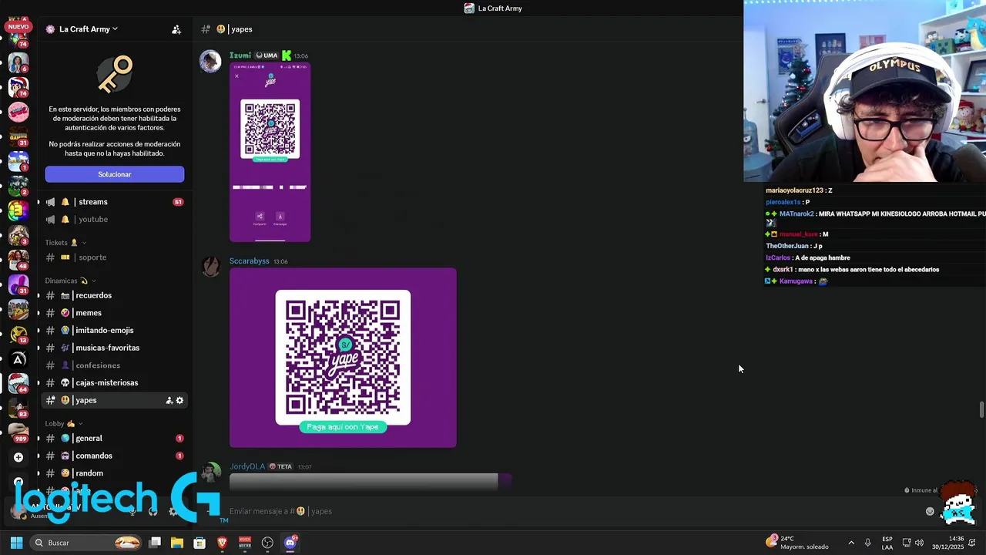Click Izumi's user avatar
Screen dimensions: 986x555
210,62
